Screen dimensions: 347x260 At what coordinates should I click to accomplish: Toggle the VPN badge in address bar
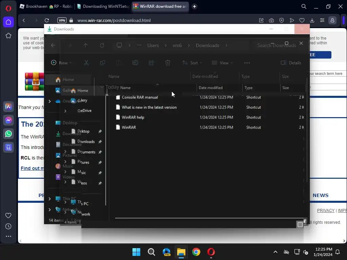point(62,20)
